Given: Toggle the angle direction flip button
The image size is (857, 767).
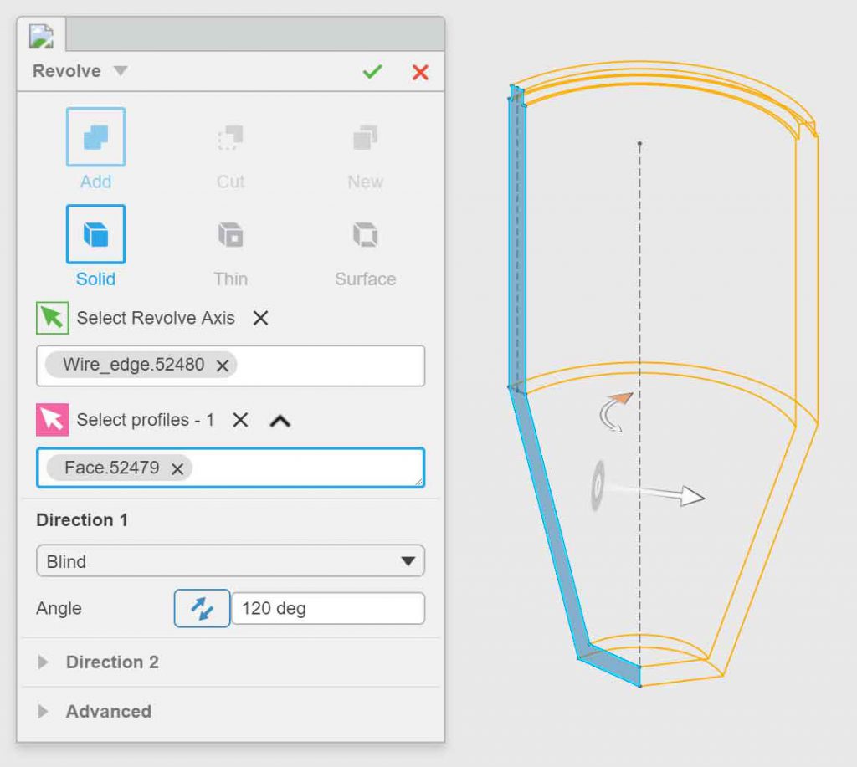Looking at the screenshot, I should point(202,608).
